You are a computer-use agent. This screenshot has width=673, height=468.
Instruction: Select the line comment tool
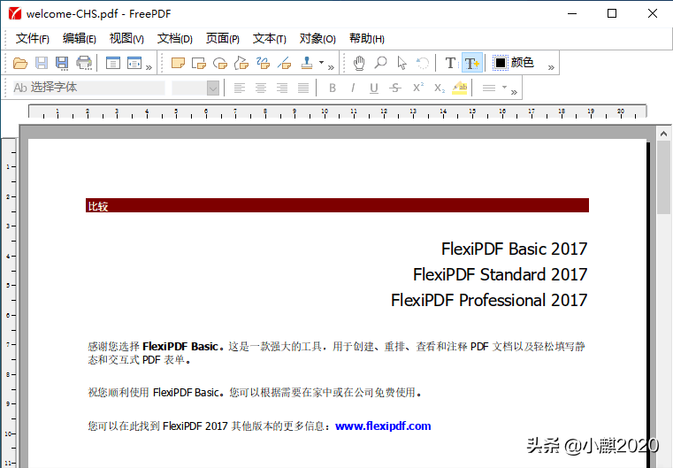click(x=284, y=64)
